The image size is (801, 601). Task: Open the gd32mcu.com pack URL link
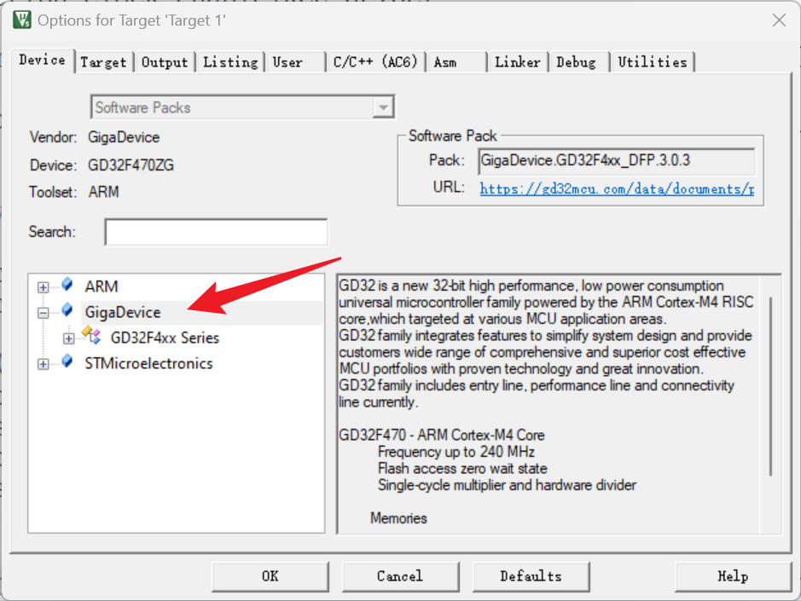pyautogui.click(x=617, y=188)
